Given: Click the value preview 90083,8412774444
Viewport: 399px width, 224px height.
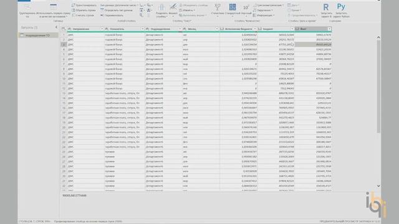Looking at the screenshot, I should [x=75, y=195].
